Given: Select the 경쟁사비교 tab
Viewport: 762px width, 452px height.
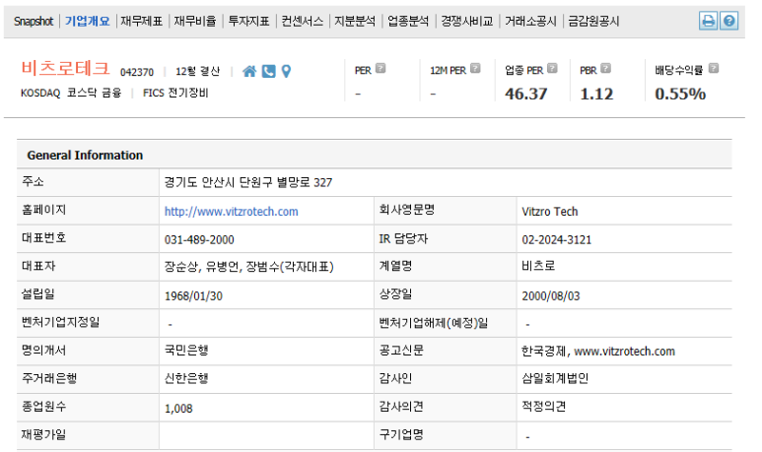Looking at the screenshot, I should 466,22.
